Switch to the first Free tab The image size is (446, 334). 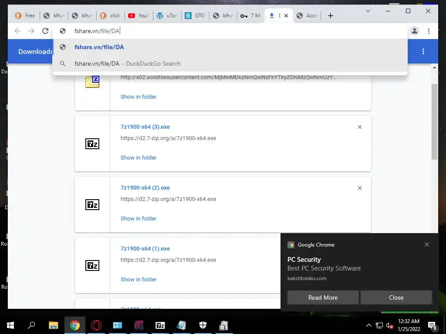26,16
